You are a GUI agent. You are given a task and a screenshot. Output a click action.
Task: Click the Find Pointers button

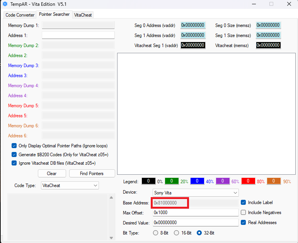[x=92, y=174]
